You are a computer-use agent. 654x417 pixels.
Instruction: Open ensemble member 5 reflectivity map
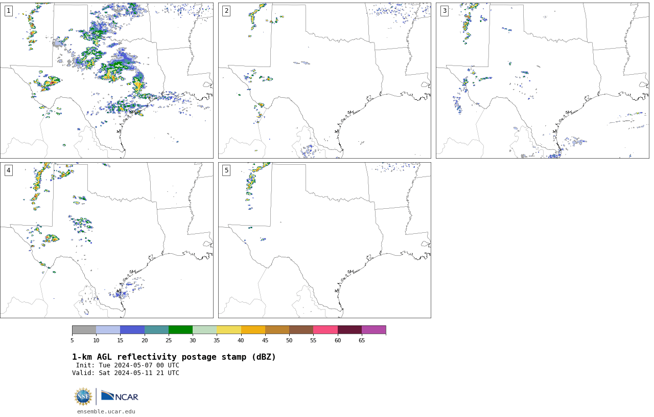point(324,240)
